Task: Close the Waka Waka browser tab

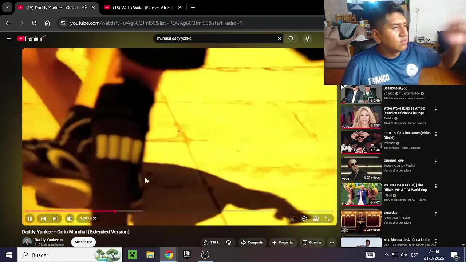Action: point(180,7)
